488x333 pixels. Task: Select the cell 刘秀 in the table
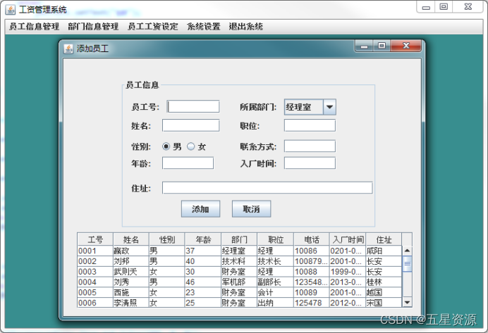(x=131, y=282)
